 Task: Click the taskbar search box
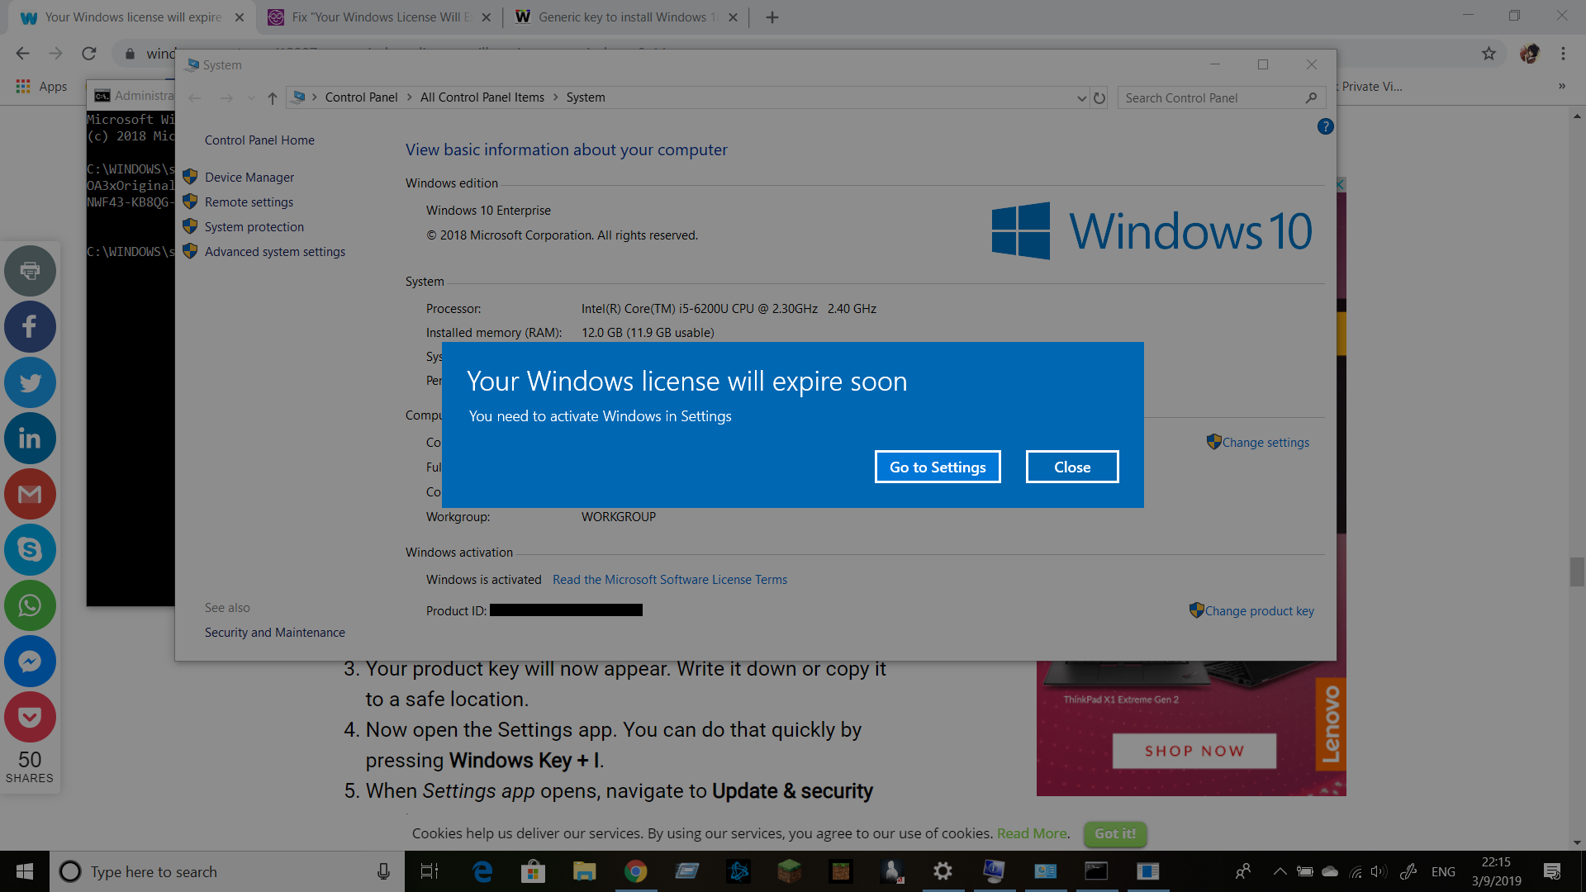pyautogui.click(x=227, y=871)
